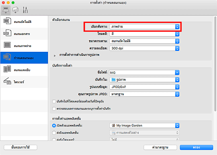Open the โหมดสี color mode dropdown
Screen dimensions: 217x155
pyautogui.click(x=144, y=34)
